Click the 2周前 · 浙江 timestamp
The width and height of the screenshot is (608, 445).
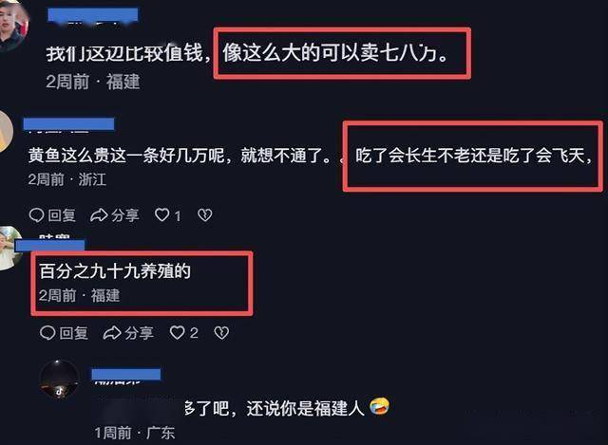[67, 179]
